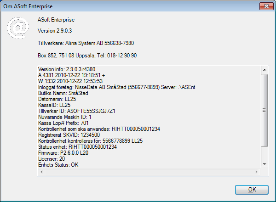
Task: Click the vertical scrollbar down arrow
Action: point(264,164)
